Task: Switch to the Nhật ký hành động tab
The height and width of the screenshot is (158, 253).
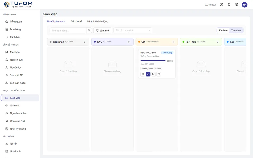Action: (x=98, y=21)
